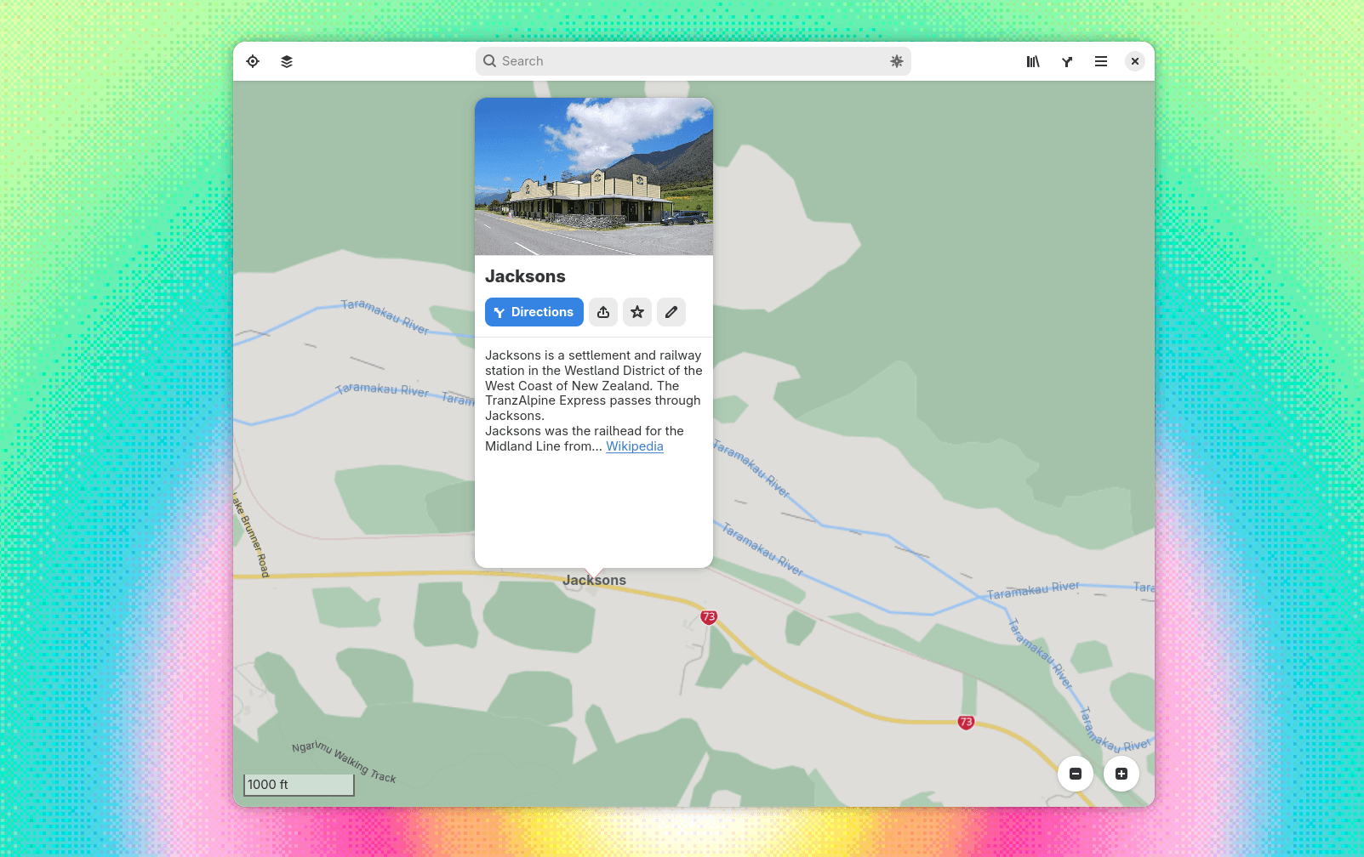The image size is (1364, 857).
Task: Open the favorites library icon
Action: [x=1033, y=61]
